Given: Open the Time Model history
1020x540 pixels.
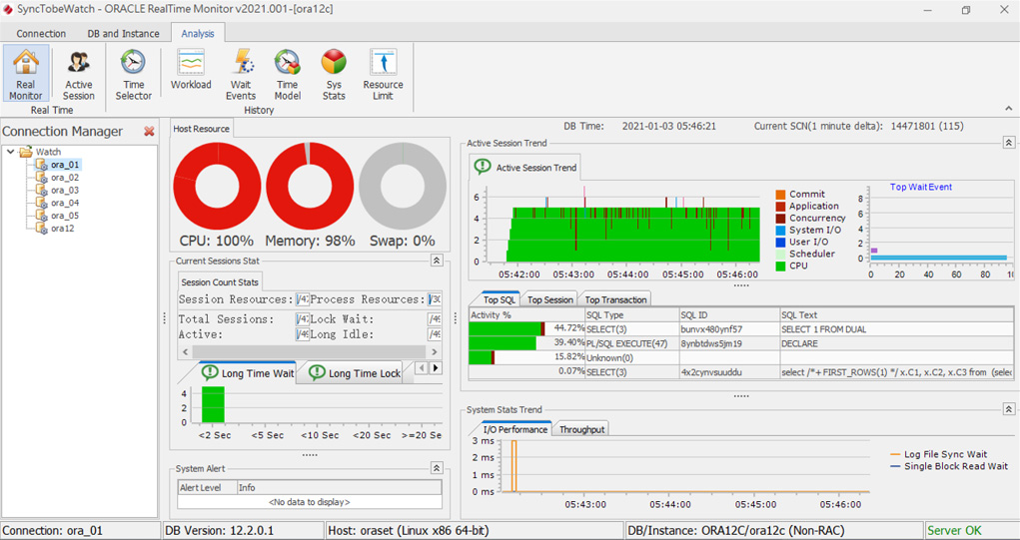Looking at the screenshot, I should 287,74.
